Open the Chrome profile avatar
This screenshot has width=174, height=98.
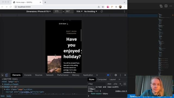click(120, 7)
